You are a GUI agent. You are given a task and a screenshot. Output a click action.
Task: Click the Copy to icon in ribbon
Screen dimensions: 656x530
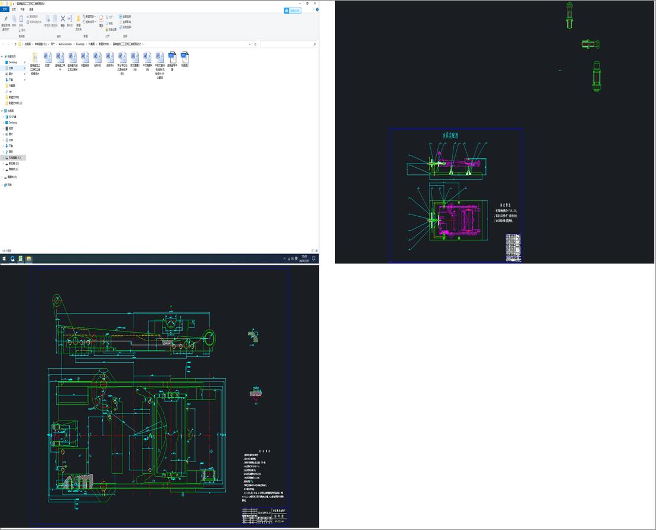(55, 19)
